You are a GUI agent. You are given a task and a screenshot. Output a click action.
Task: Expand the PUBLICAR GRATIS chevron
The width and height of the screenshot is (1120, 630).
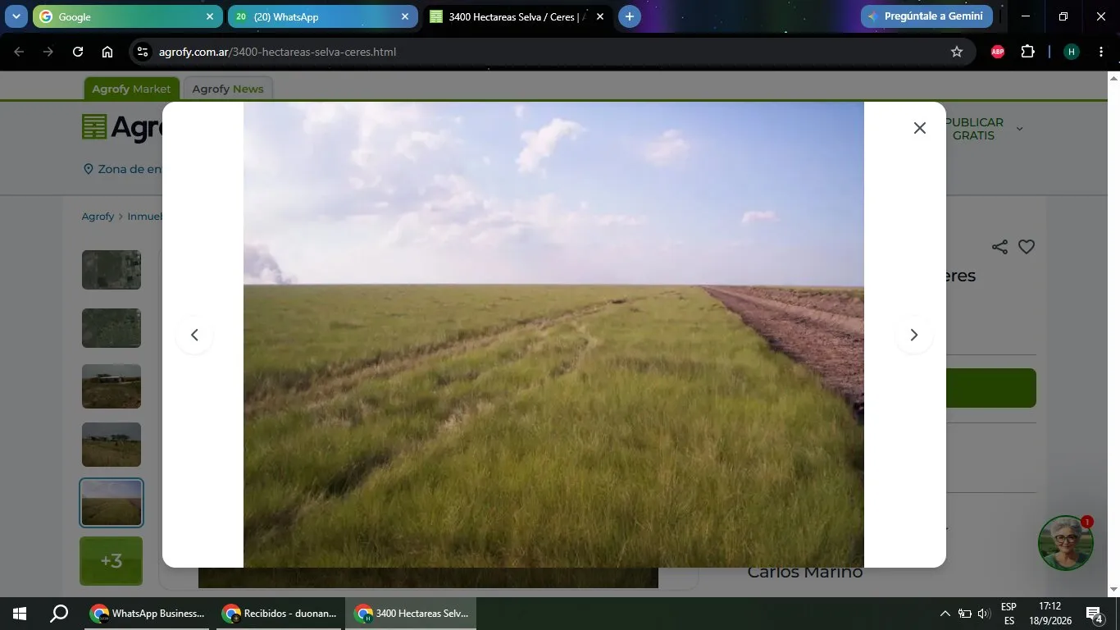(x=1019, y=129)
